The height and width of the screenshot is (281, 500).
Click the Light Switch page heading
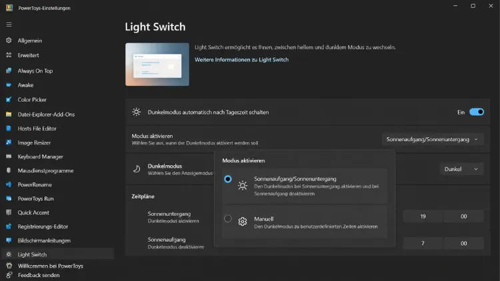155,27
